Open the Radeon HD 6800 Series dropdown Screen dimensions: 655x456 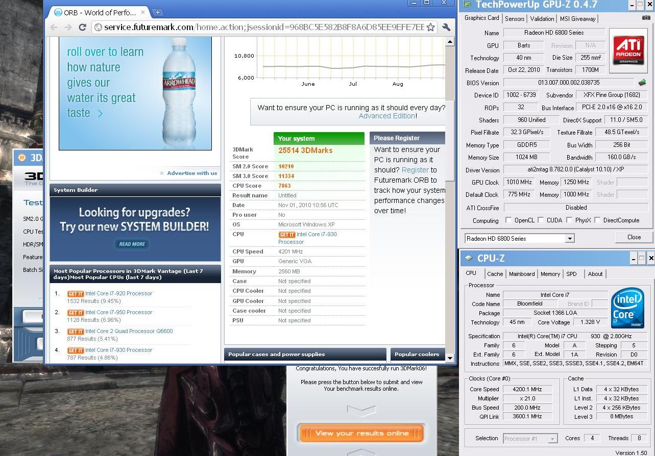point(570,239)
